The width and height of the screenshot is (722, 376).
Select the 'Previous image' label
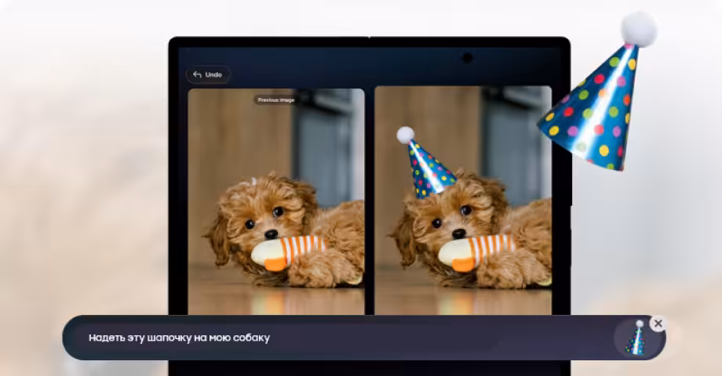pos(275,99)
